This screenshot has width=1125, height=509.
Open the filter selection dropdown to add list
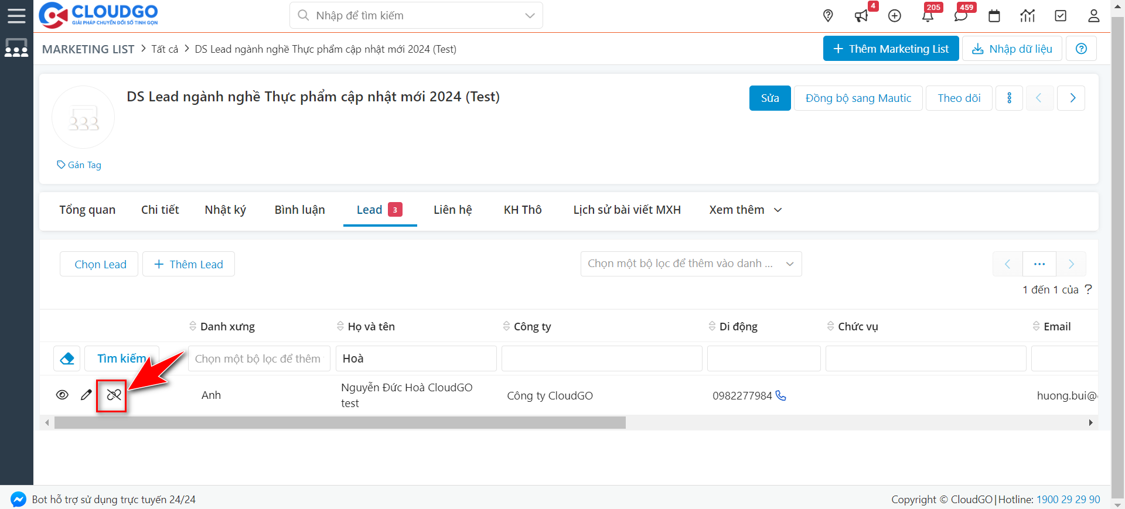[691, 264]
